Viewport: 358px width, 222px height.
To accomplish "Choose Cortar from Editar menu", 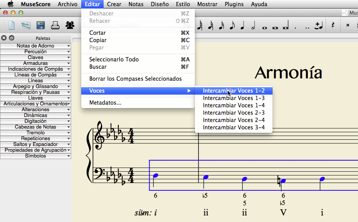I will [x=138, y=33].
